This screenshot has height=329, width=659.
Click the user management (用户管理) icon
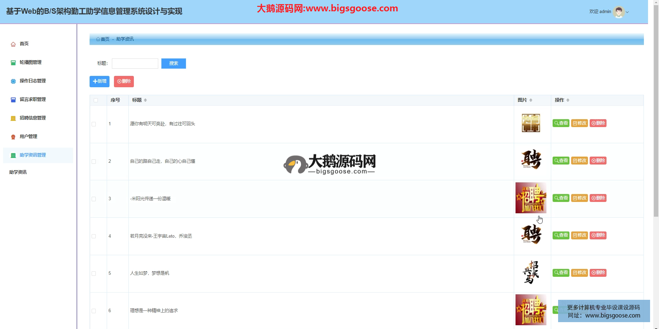(x=13, y=137)
